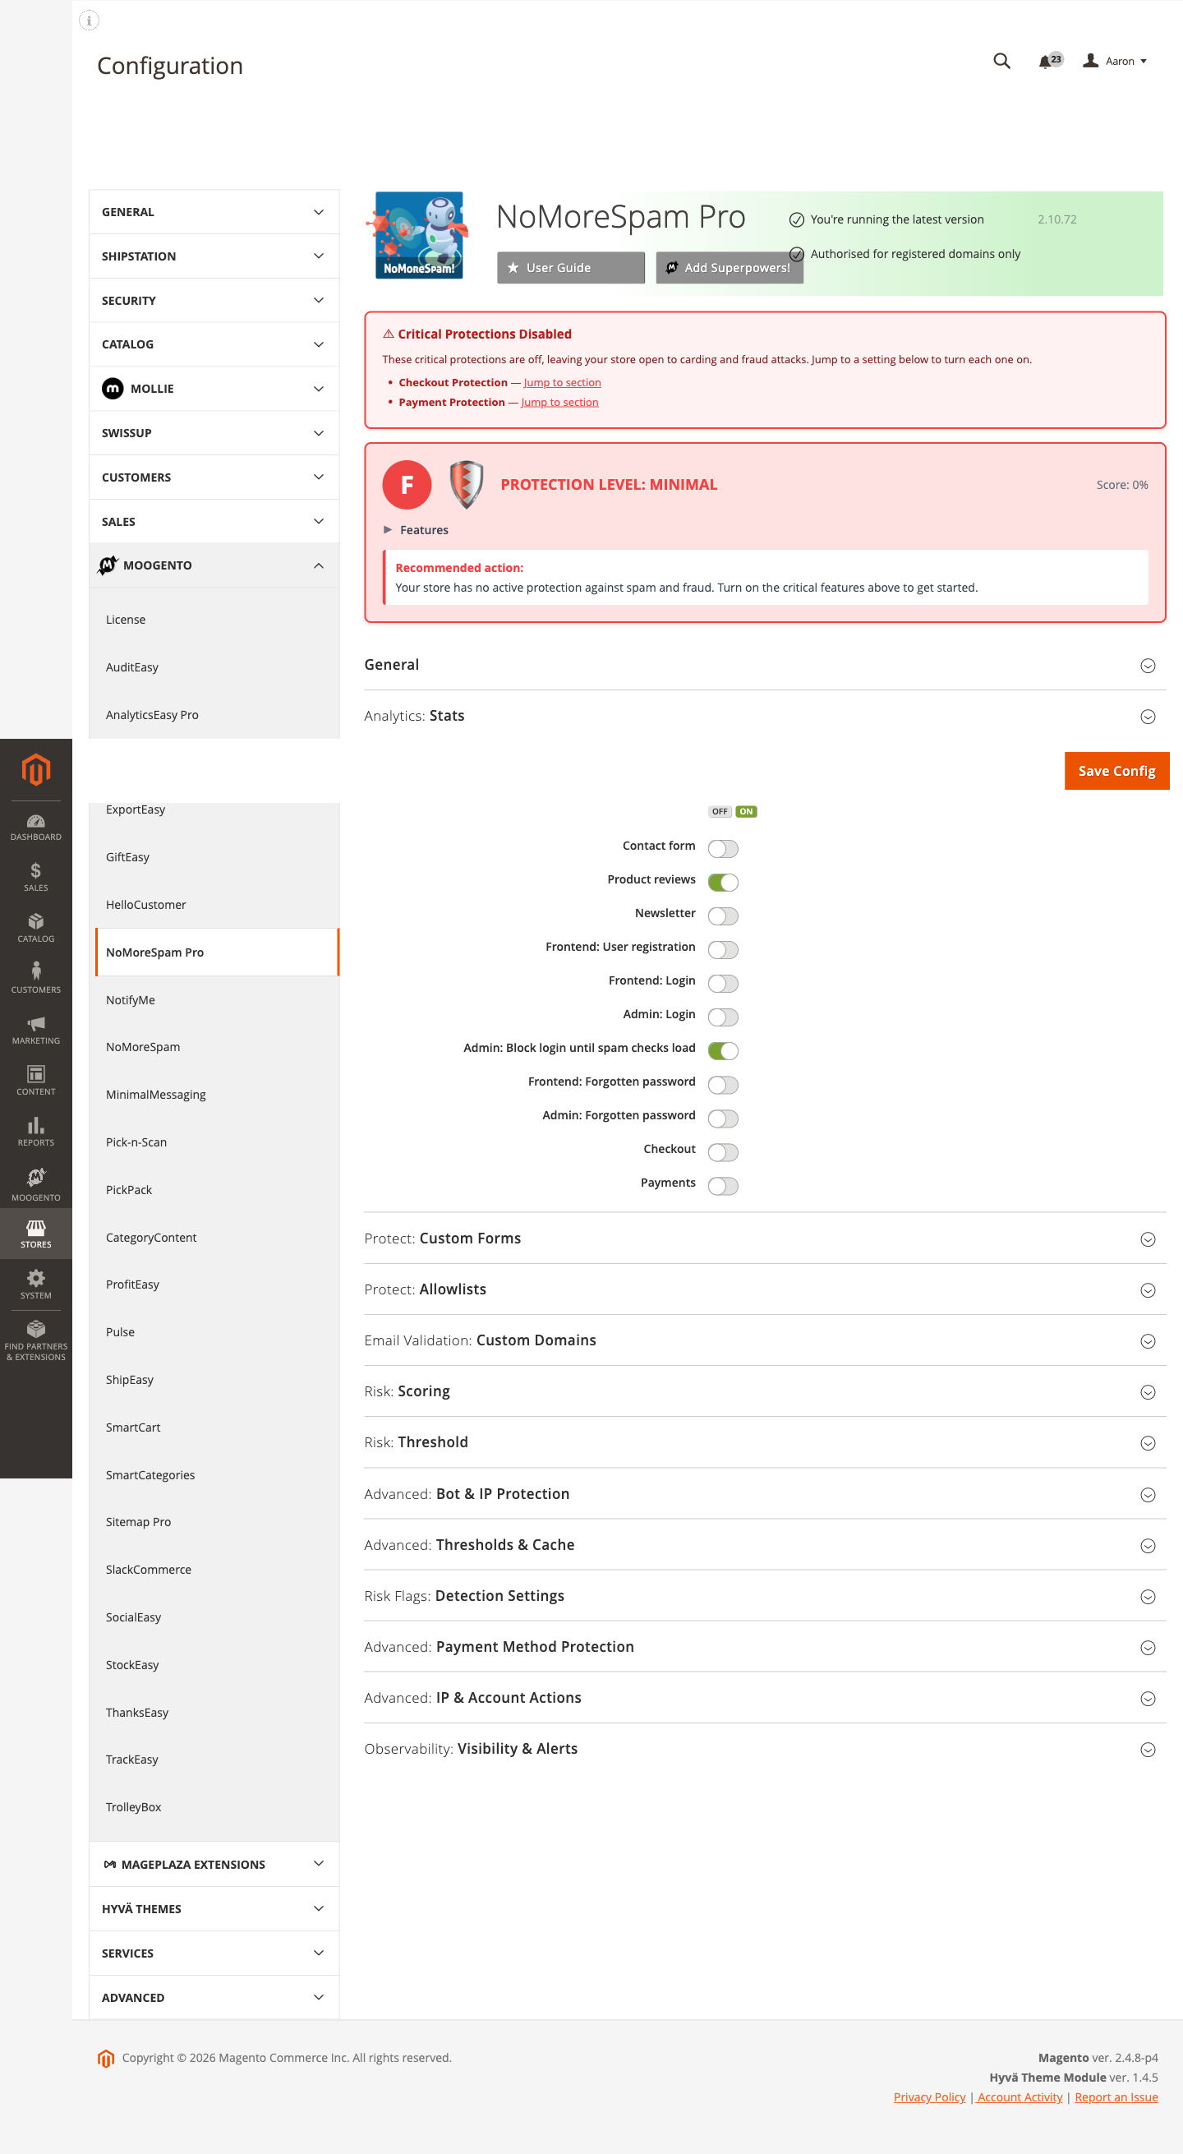Viewport: 1183px width, 2154px height.
Task: Jump to Payment Protection section link
Action: click(559, 402)
